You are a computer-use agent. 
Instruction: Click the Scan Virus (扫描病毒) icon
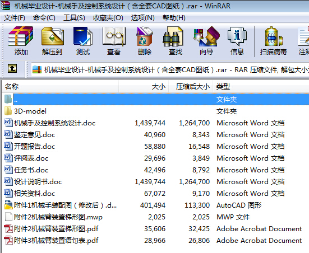[x=274, y=36]
